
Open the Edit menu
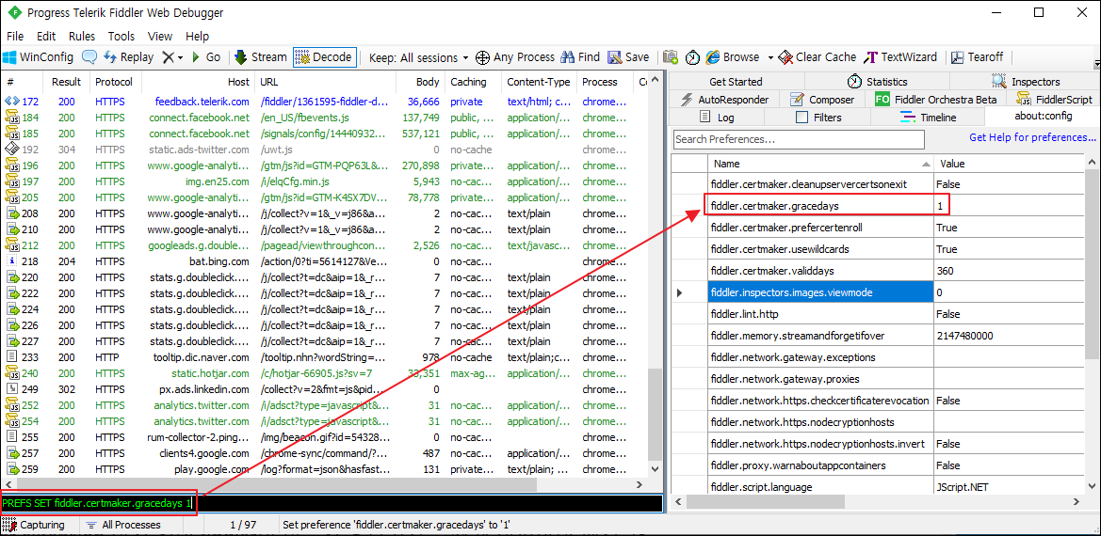pos(46,37)
